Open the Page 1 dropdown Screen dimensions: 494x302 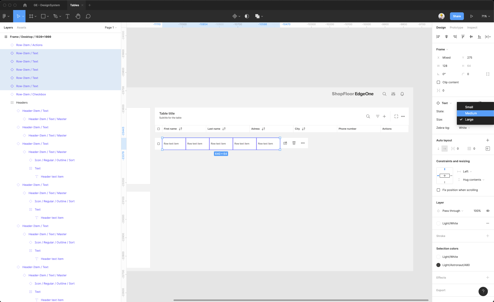(x=111, y=28)
